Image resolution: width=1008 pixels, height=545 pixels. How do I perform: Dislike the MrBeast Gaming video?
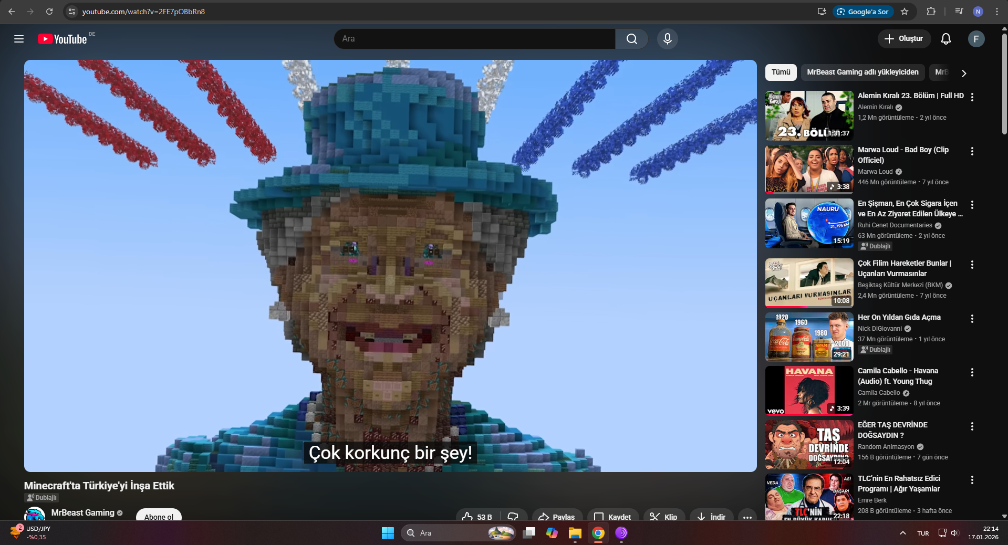513,517
